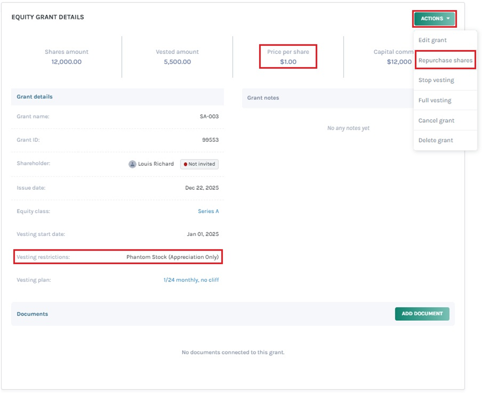
Task: Select Delete grant option
Action: click(x=435, y=140)
